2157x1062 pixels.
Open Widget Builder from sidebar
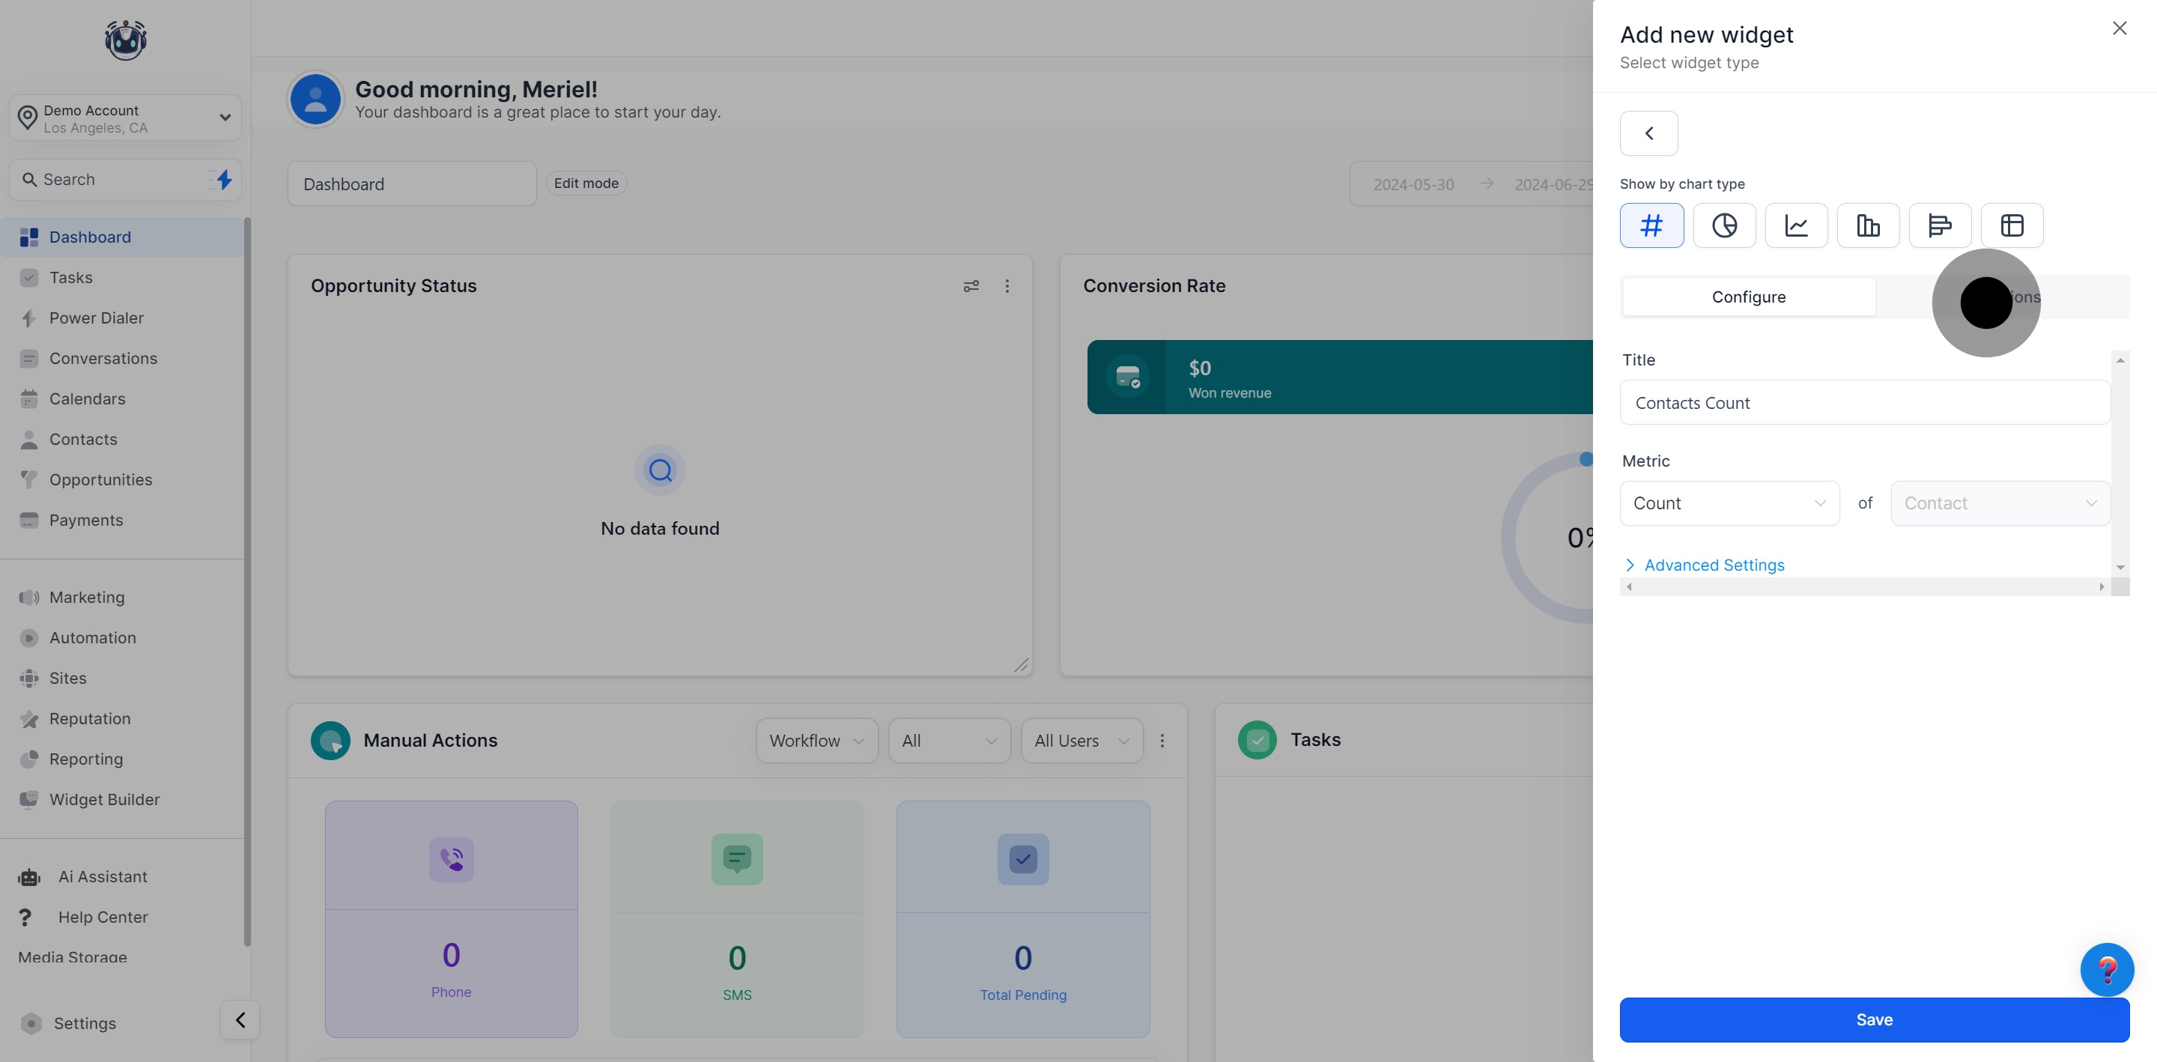[104, 800]
